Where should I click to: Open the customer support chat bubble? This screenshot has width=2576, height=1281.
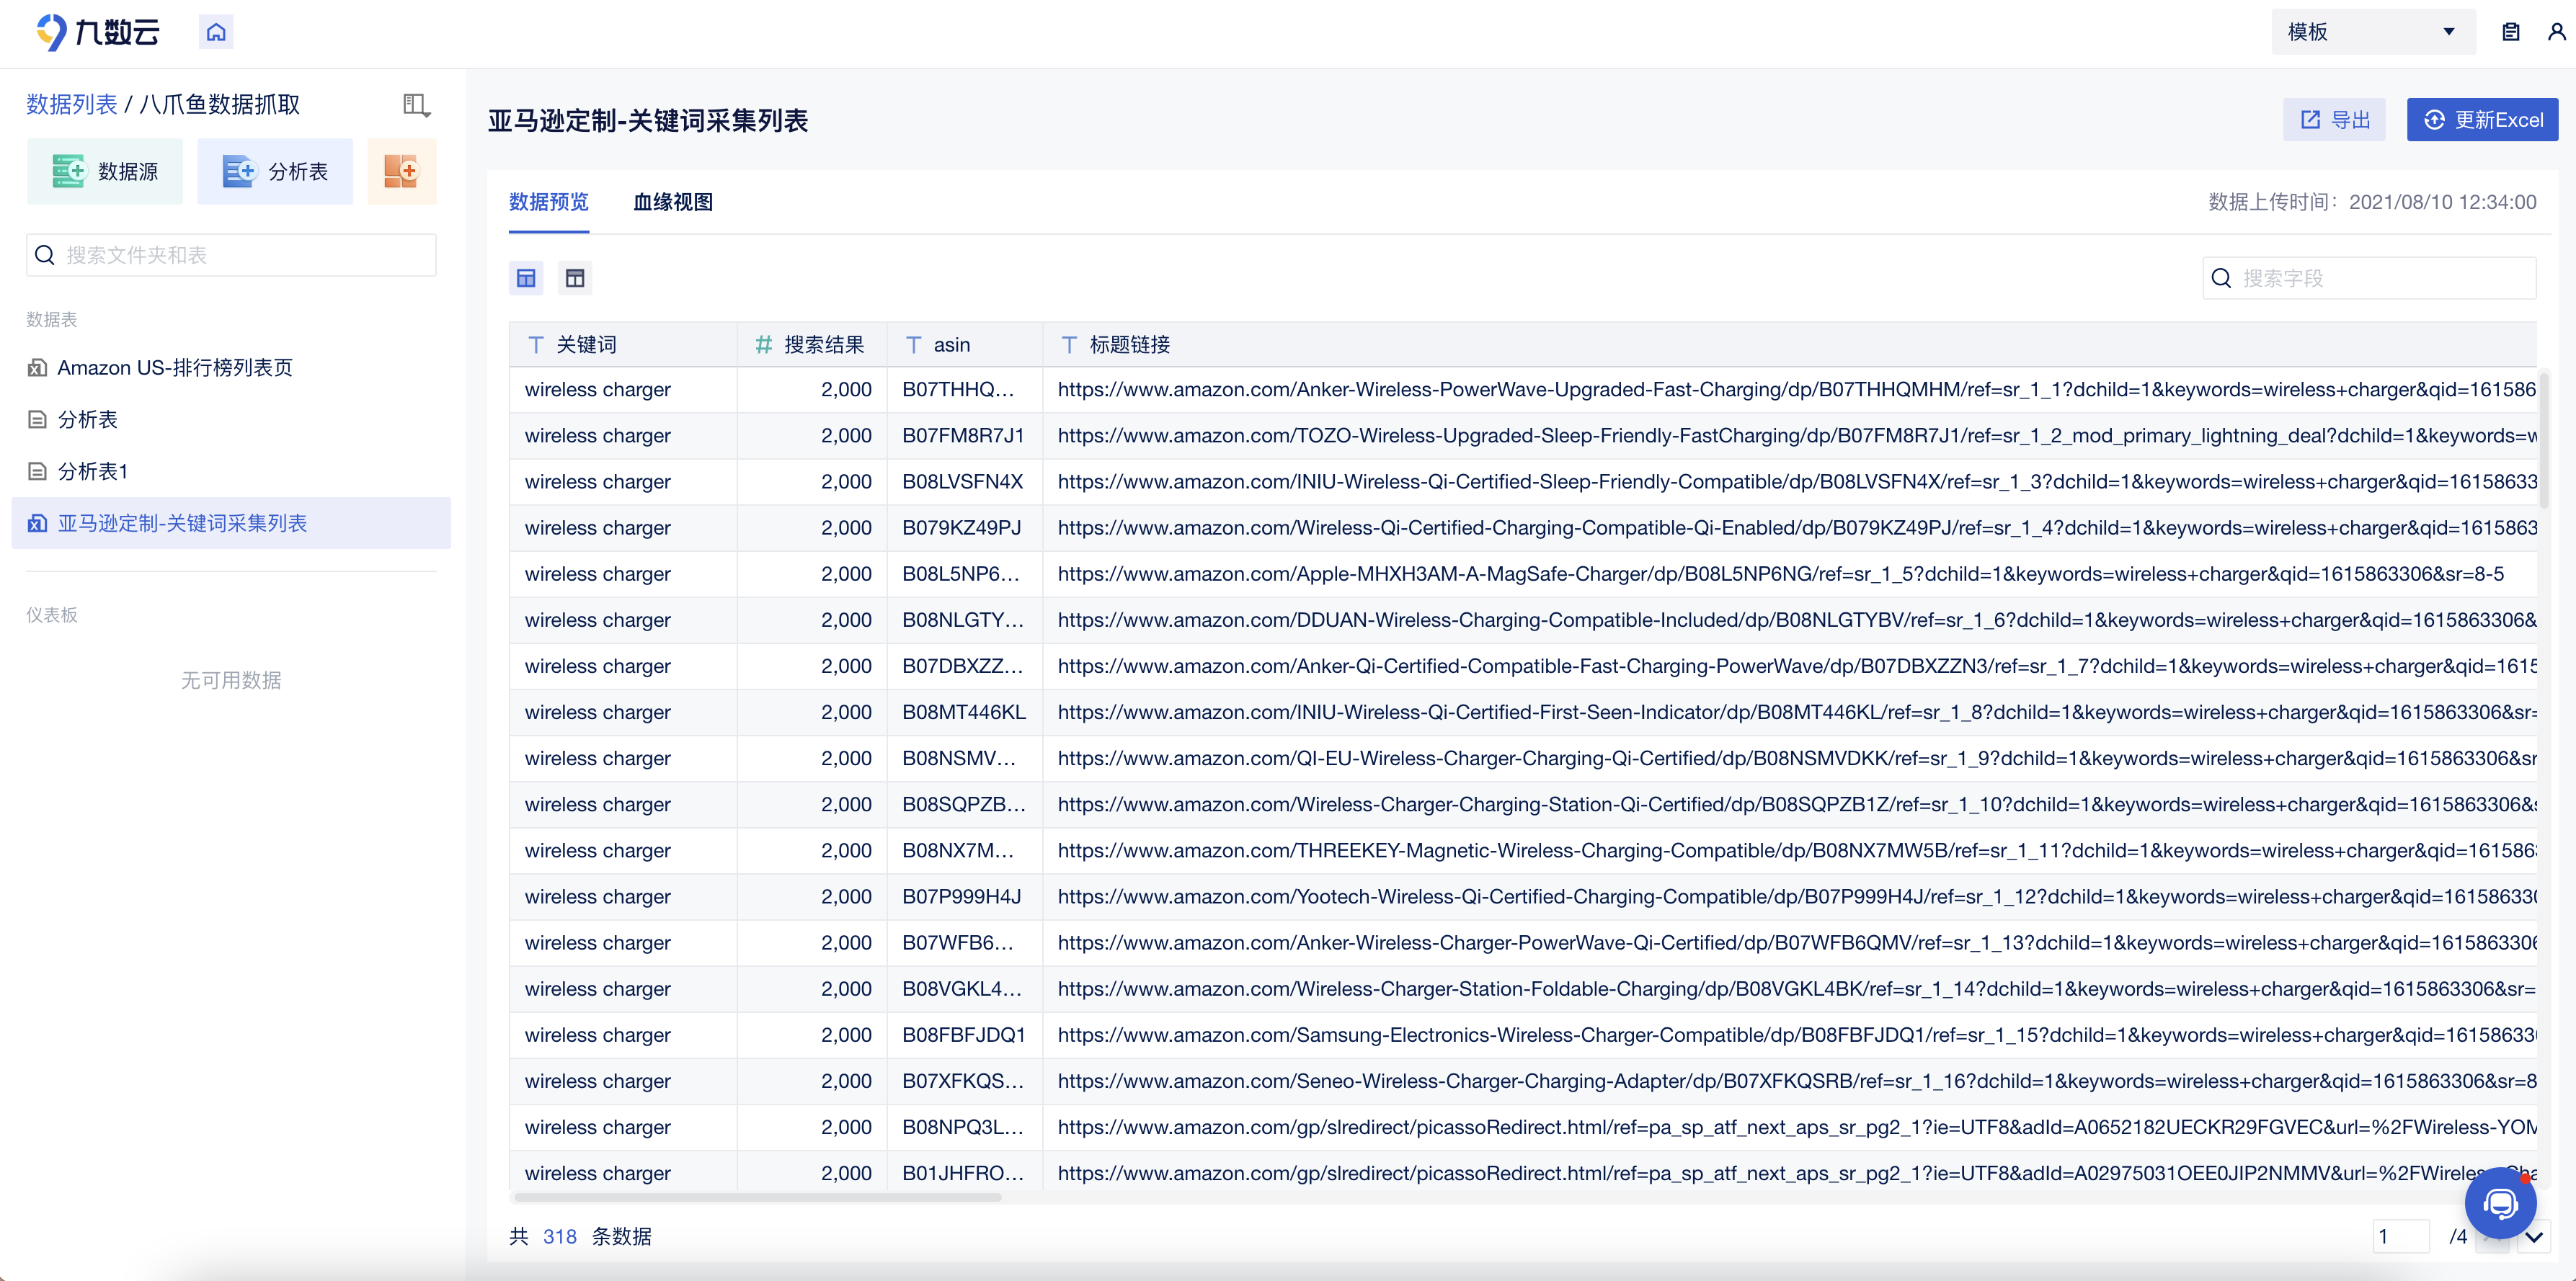click(x=2500, y=1203)
